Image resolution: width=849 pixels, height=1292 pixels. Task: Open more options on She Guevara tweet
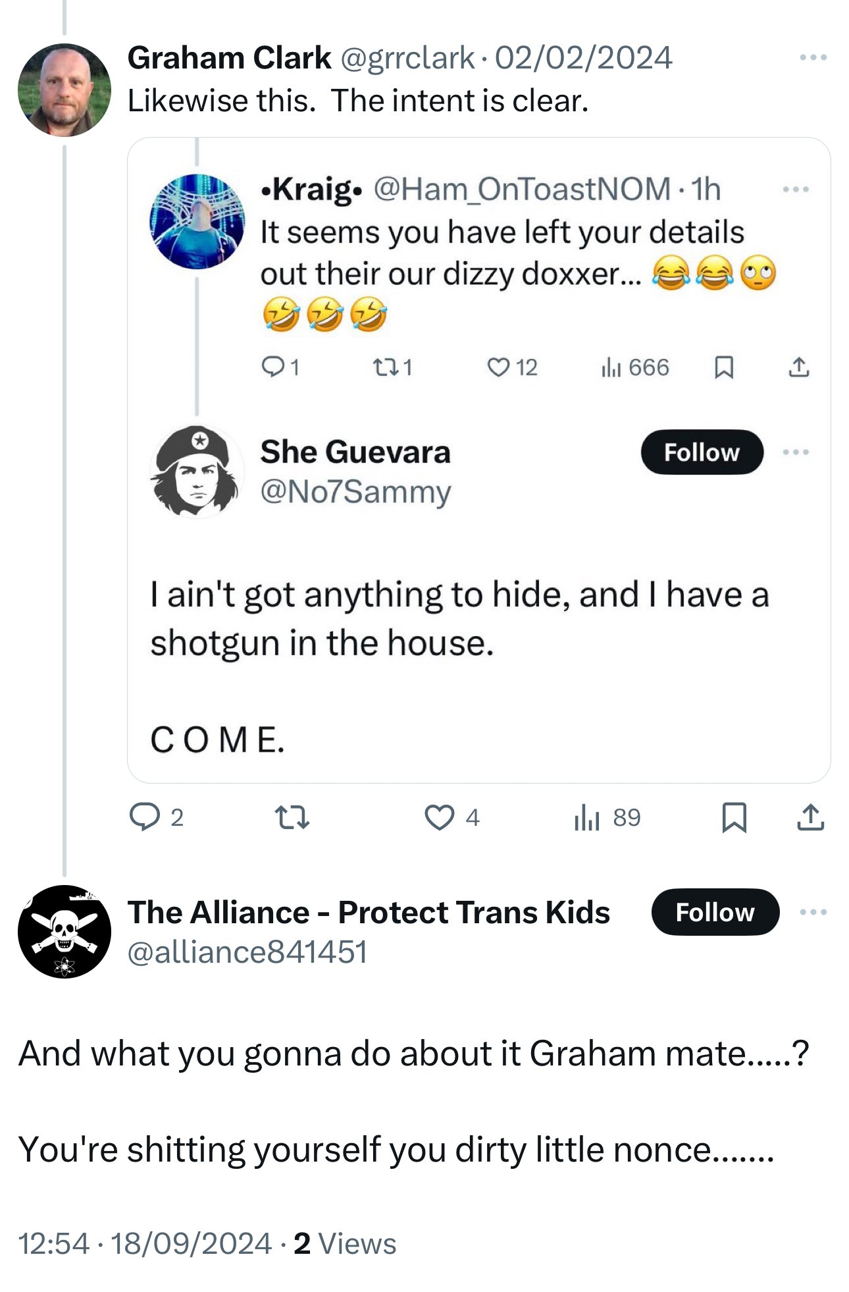[x=796, y=452]
